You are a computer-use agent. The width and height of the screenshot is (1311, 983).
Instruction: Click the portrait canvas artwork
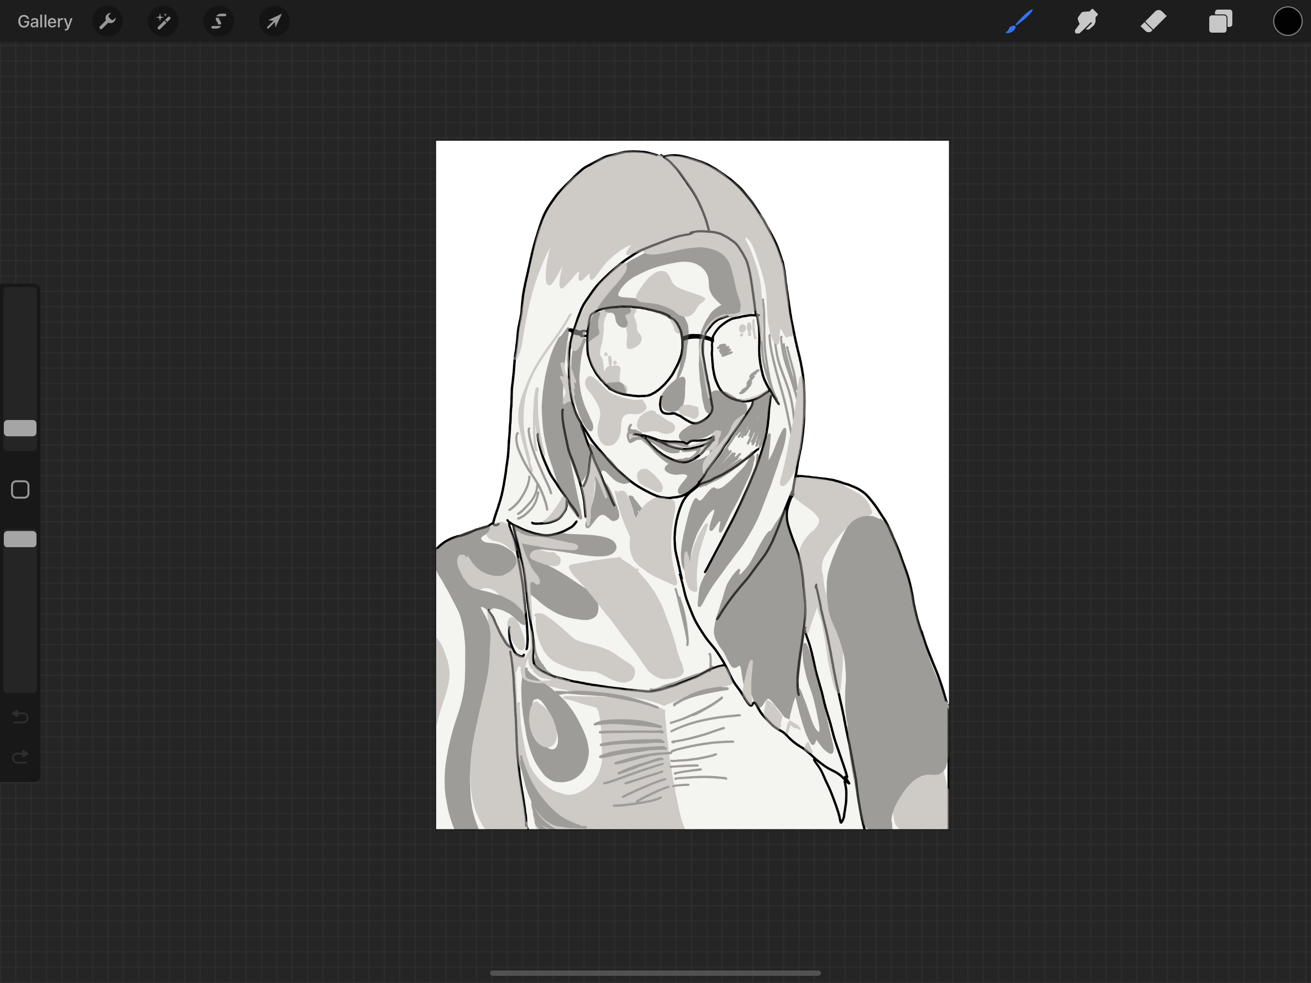tap(691, 484)
